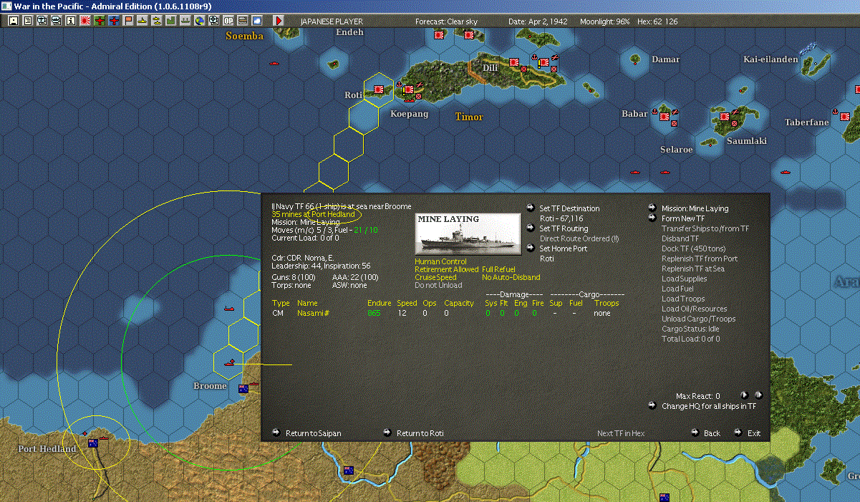Click 35 mines at Port Hedland text

[x=313, y=214]
